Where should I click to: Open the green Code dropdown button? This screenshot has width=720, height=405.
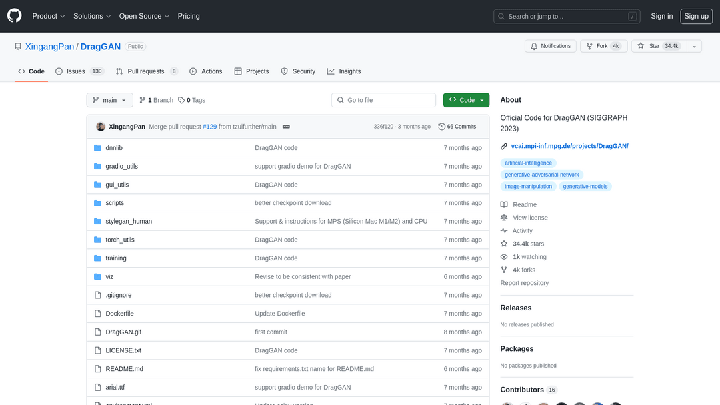(466, 100)
